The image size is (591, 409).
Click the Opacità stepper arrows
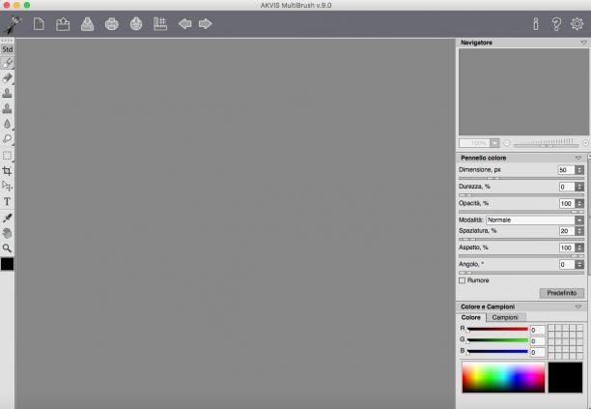click(579, 203)
